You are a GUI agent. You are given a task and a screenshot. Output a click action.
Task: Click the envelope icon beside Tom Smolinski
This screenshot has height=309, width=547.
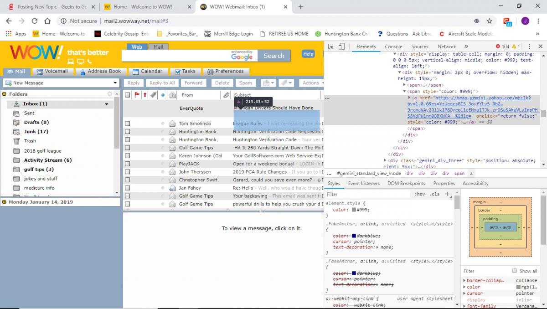coord(172,124)
